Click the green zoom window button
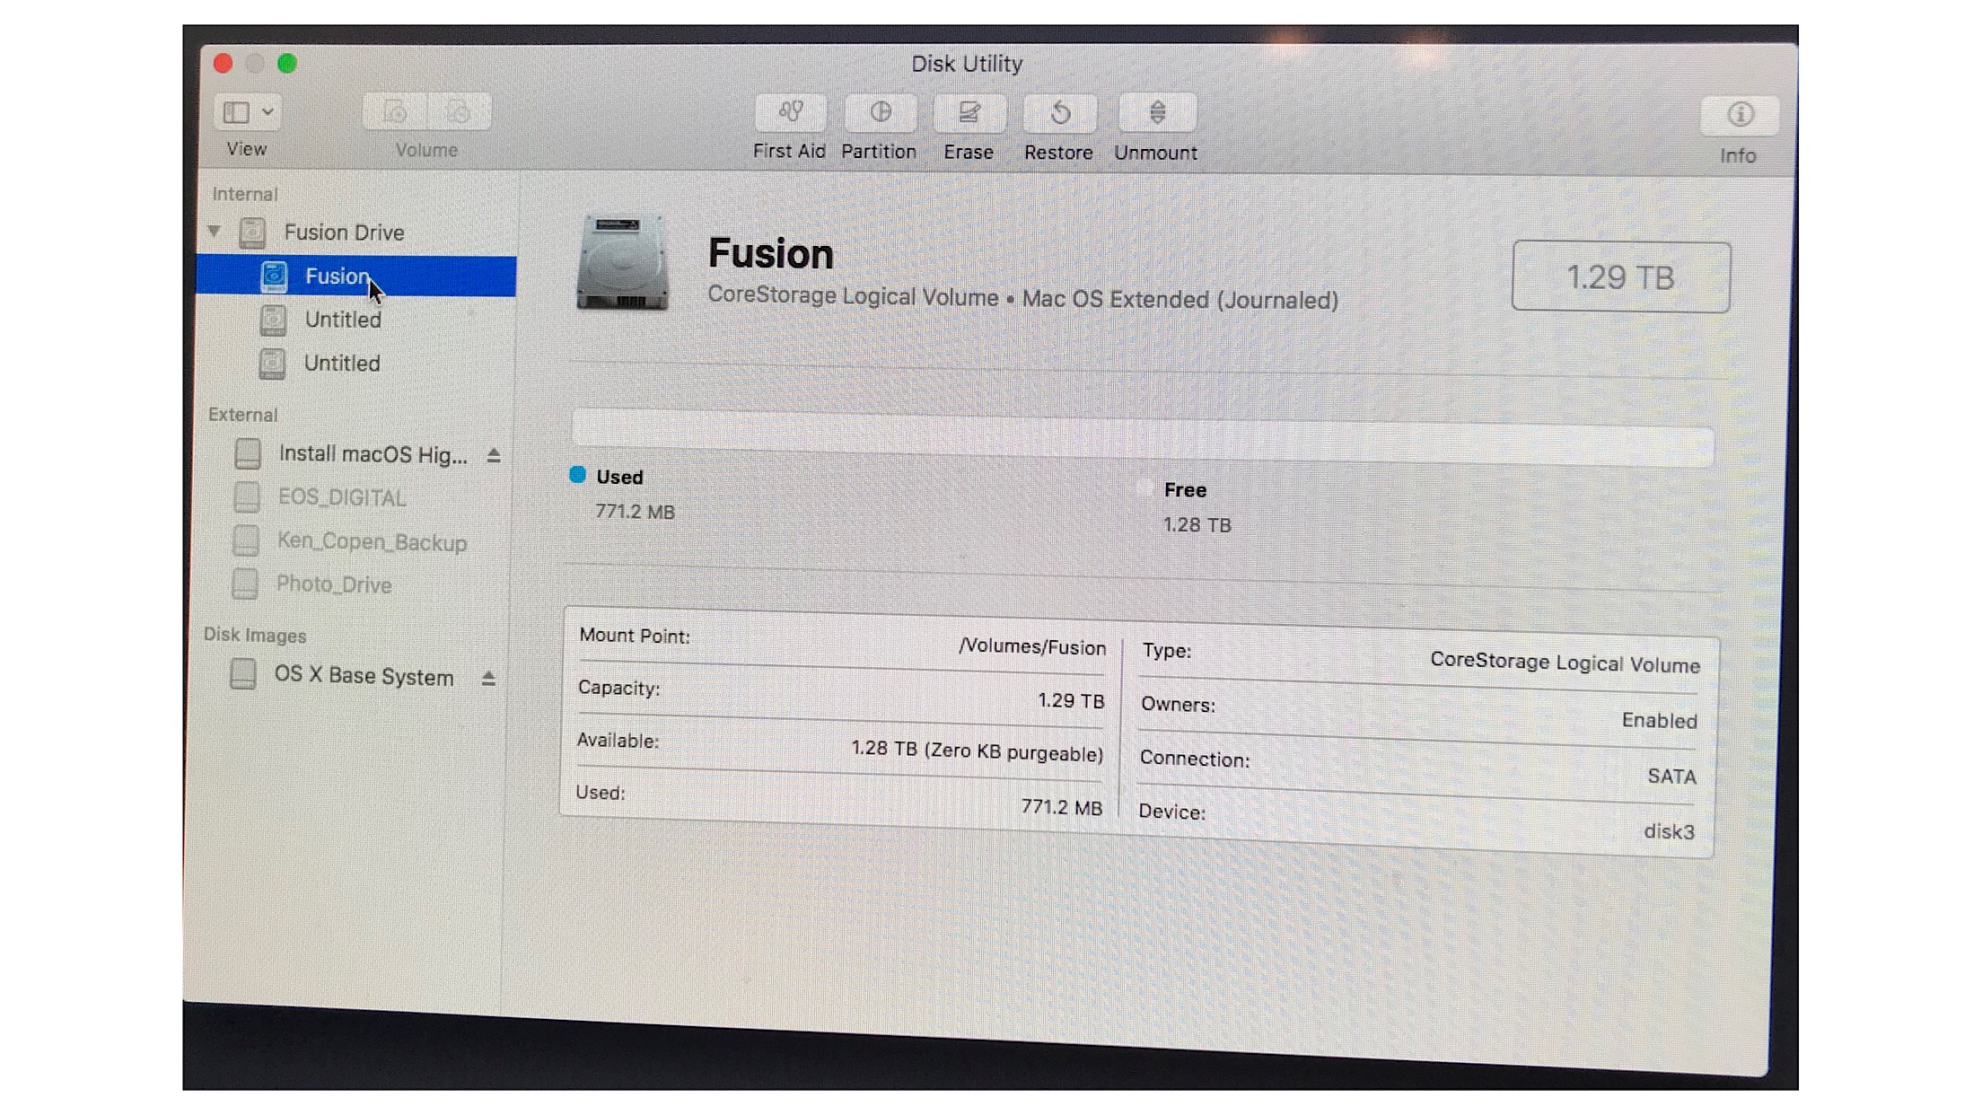The width and height of the screenshot is (1982, 1115). coord(287,64)
